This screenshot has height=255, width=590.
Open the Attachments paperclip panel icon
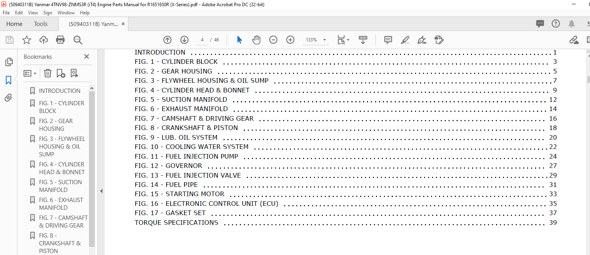(x=9, y=98)
